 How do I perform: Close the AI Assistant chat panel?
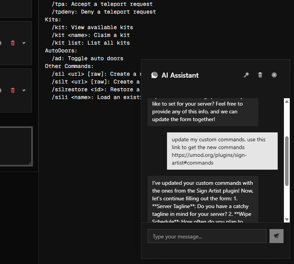[274, 75]
